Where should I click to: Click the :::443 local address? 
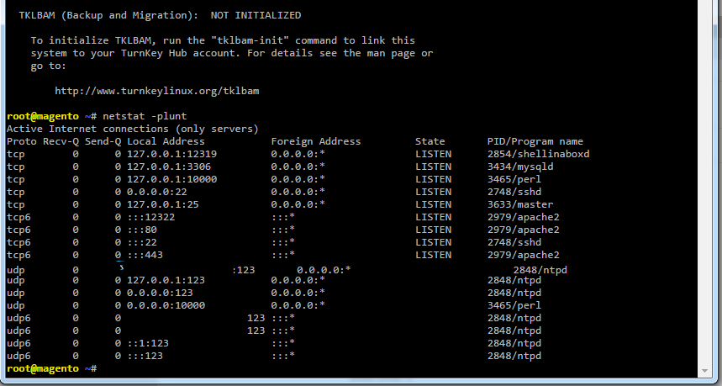[x=148, y=255]
